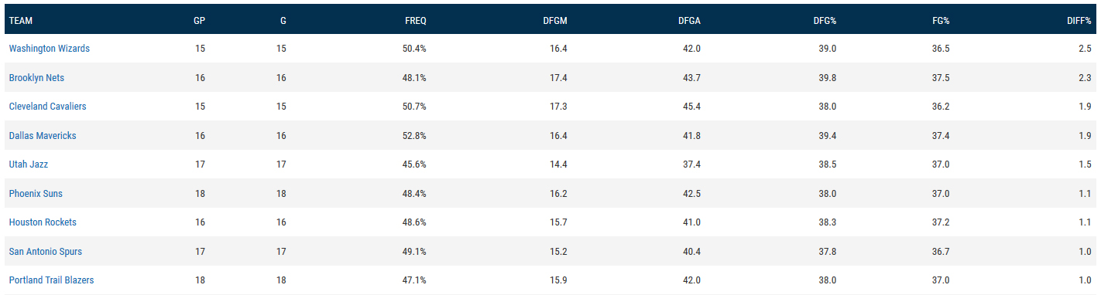This screenshot has width=1101, height=295.
Task: Open the Phoenix Suns team link
Action: [x=36, y=194]
